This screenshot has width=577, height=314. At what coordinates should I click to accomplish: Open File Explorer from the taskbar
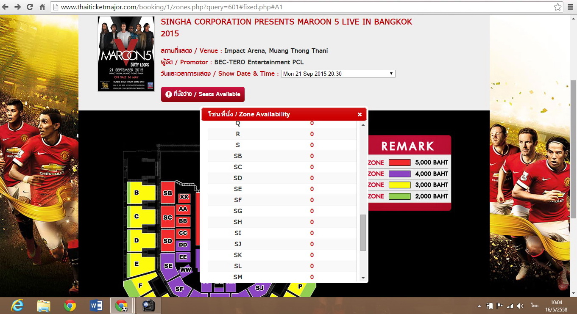43,305
